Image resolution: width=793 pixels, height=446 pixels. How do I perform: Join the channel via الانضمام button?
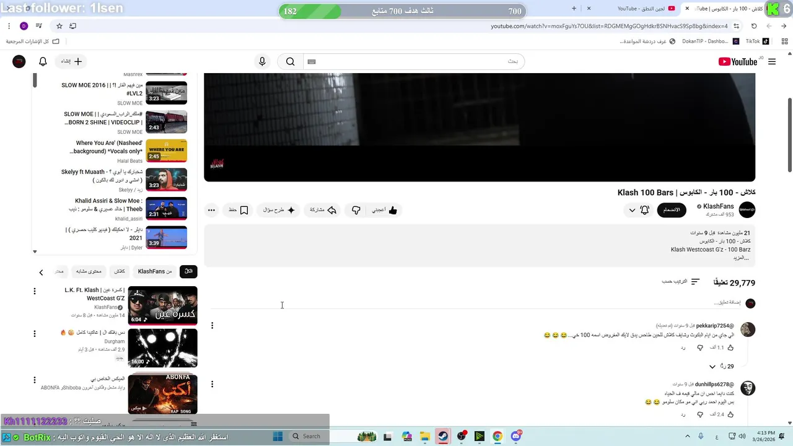(672, 210)
